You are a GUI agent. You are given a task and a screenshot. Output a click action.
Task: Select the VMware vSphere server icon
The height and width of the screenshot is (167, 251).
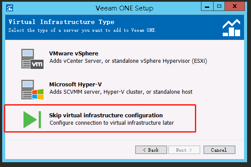32,59
